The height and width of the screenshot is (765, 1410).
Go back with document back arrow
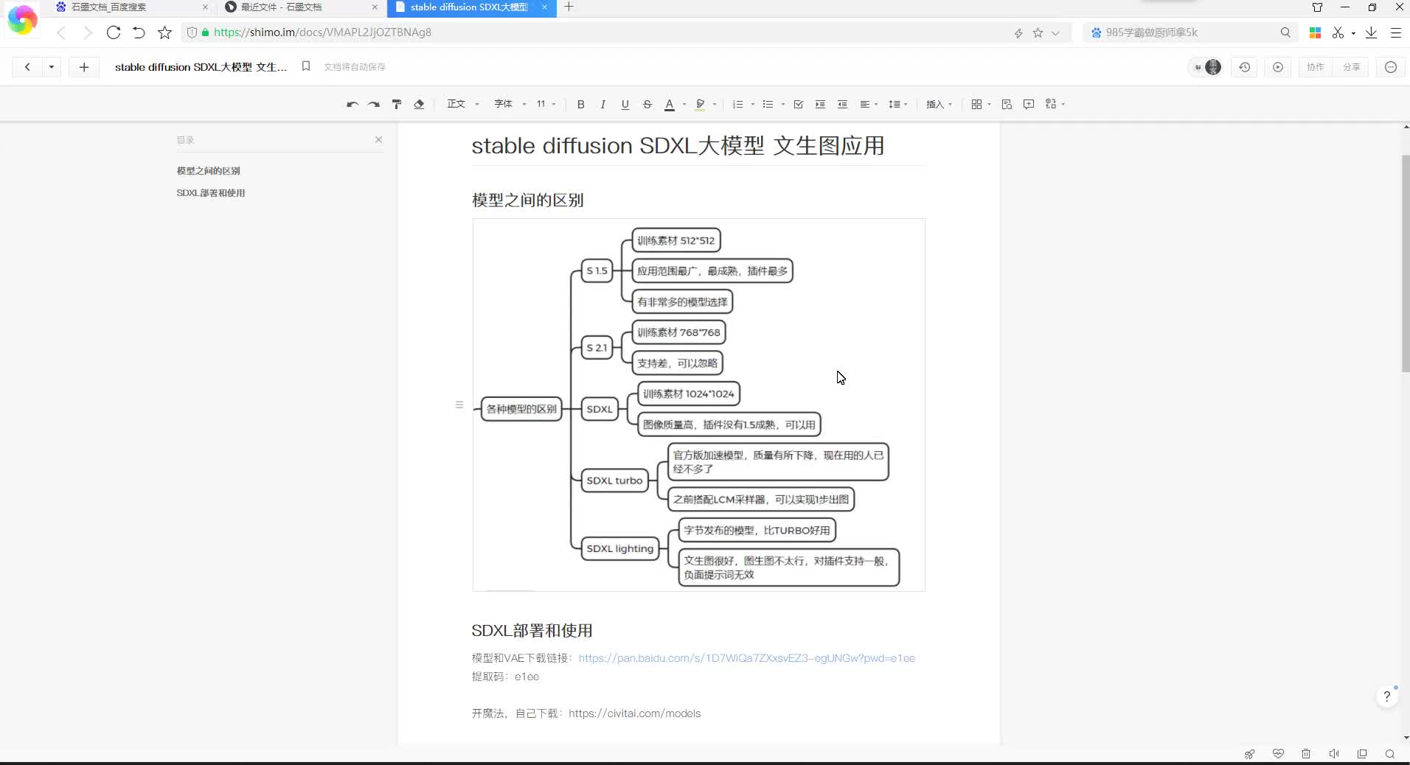tap(27, 67)
